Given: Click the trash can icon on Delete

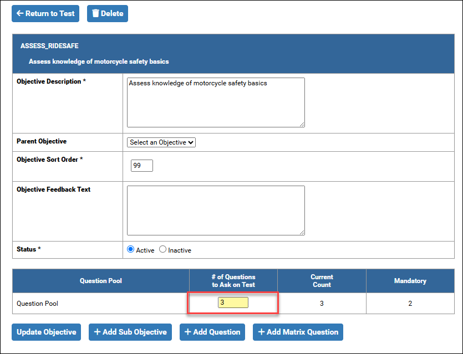Looking at the screenshot, I should pos(95,14).
